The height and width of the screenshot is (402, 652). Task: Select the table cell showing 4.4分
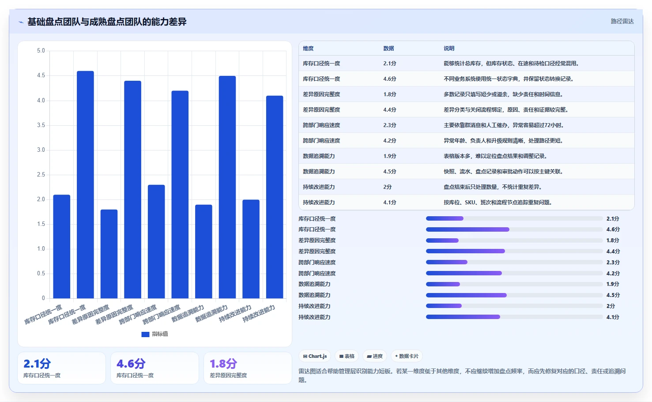tap(390, 110)
